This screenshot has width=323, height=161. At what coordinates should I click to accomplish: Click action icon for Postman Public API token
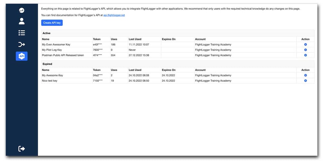[306, 55]
